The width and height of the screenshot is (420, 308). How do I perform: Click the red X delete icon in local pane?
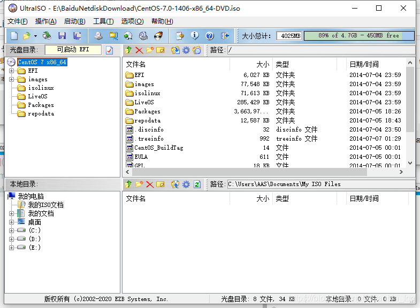(150, 184)
